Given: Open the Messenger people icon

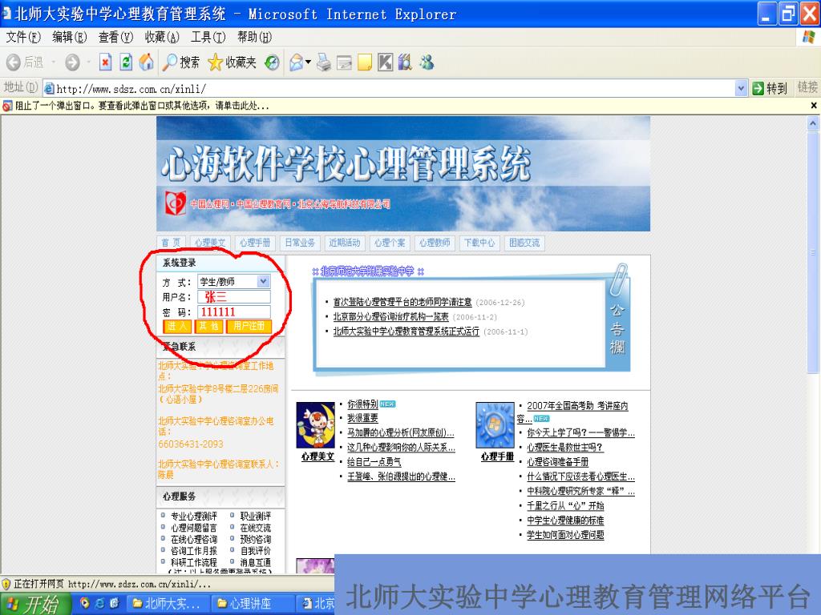Looking at the screenshot, I should pyautogui.click(x=427, y=62).
